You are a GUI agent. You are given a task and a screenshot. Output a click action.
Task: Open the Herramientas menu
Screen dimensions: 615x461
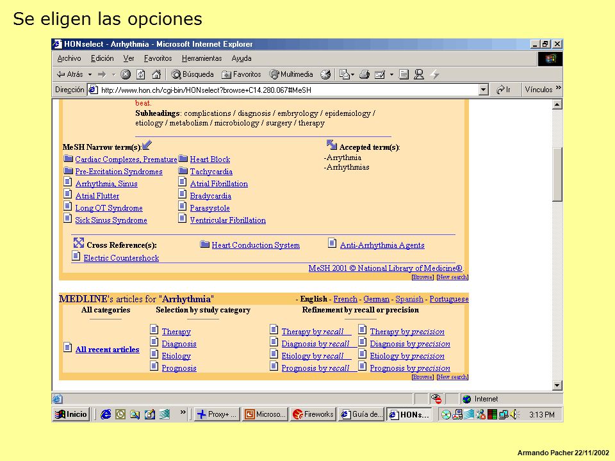click(x=202, y=58)
